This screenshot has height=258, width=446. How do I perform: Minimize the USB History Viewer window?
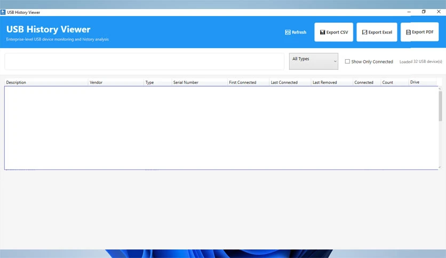pyautogui.click(x=409, y=12)
